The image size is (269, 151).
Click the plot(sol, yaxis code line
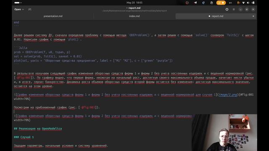pos(93,60)
